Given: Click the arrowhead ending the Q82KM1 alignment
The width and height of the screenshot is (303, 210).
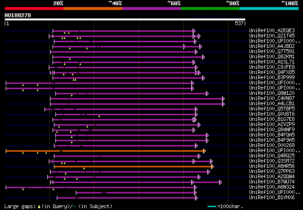Looking at the screenshot, I should 204,57.
